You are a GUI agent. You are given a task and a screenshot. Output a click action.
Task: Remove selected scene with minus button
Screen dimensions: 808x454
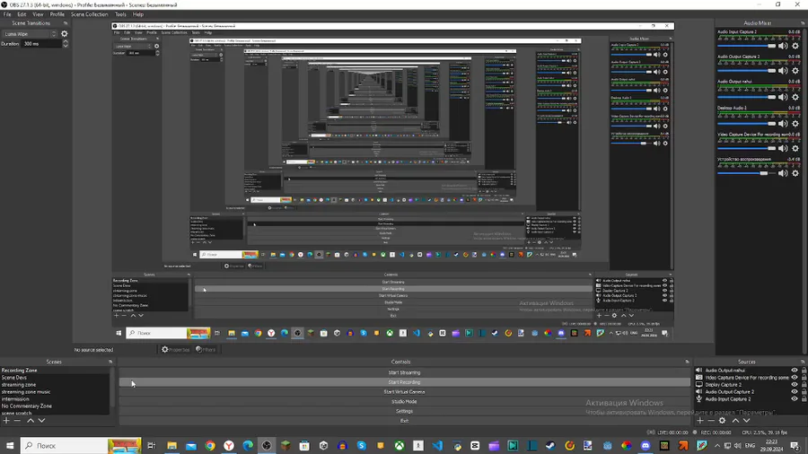pos(17,421)
